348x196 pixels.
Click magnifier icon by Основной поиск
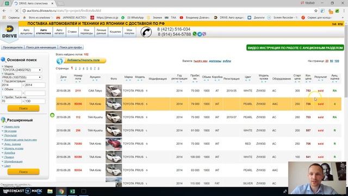pos(3,59)
